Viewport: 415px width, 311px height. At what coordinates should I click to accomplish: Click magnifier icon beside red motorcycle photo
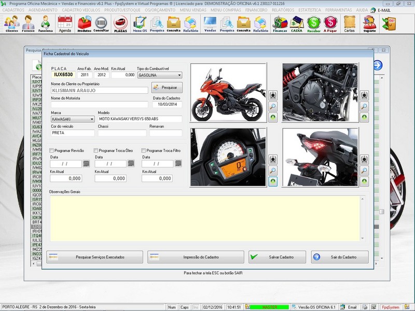(272, 106)
